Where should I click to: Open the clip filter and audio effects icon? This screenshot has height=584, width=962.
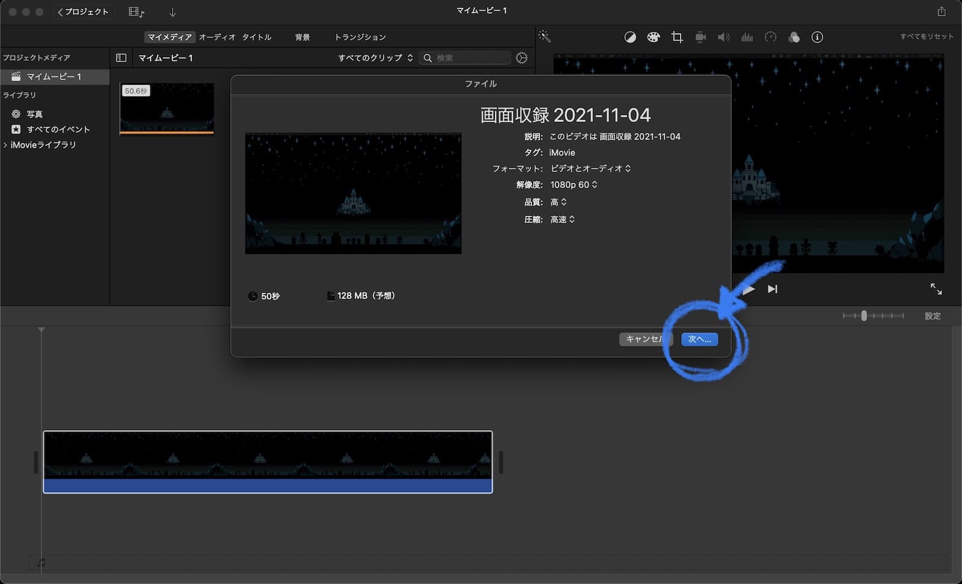(x=794, y=37)
